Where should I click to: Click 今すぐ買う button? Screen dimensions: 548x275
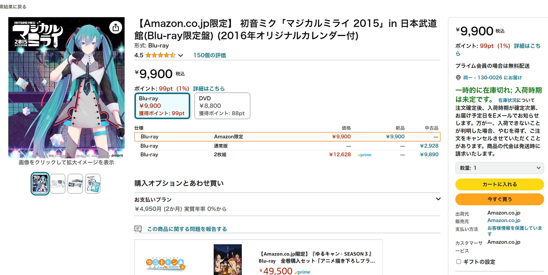pos(499,199)
